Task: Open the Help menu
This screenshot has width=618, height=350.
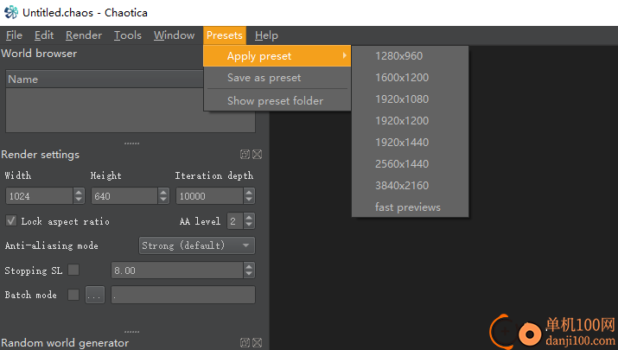Action: [x=266, y=35]
